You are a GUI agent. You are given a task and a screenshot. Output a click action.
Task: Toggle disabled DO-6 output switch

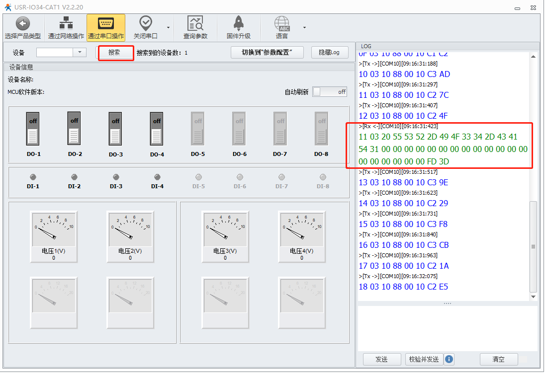tap(239, 129)
